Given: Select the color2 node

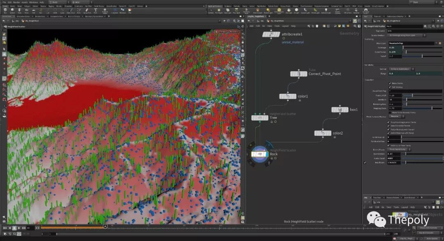Looking at the screenshot, I should (323, 133).
